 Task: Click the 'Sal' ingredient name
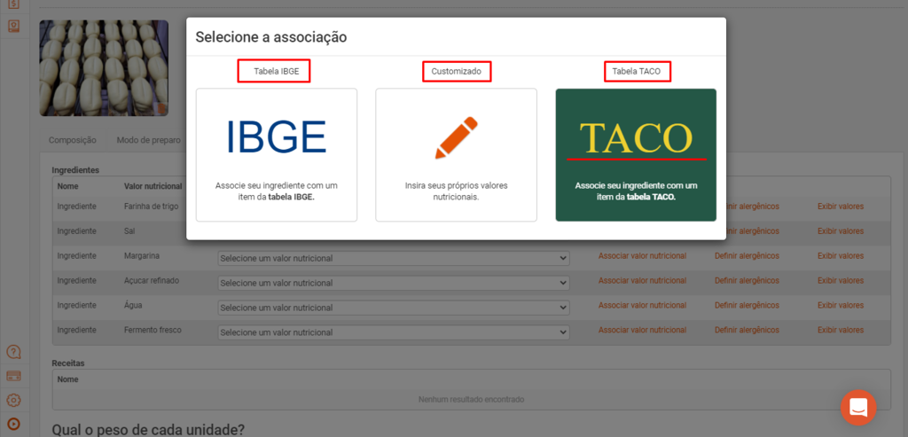129,231
